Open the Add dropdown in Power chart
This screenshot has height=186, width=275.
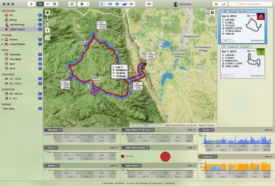coord(268,130)
